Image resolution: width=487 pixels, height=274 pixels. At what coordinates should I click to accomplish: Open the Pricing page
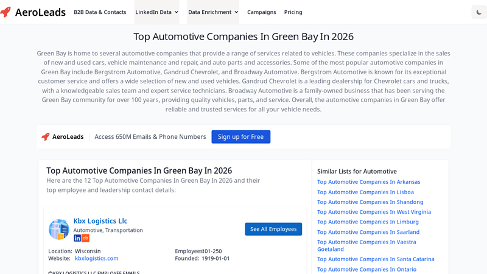(293, 12)
